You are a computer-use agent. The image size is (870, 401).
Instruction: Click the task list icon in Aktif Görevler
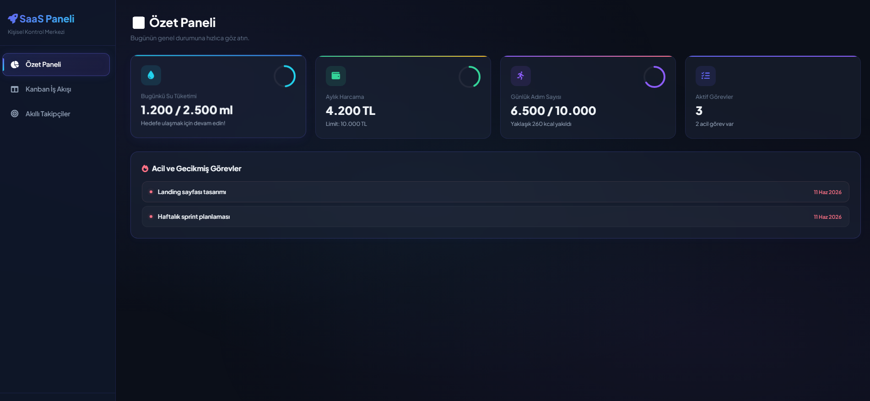(x=706, y=76)
